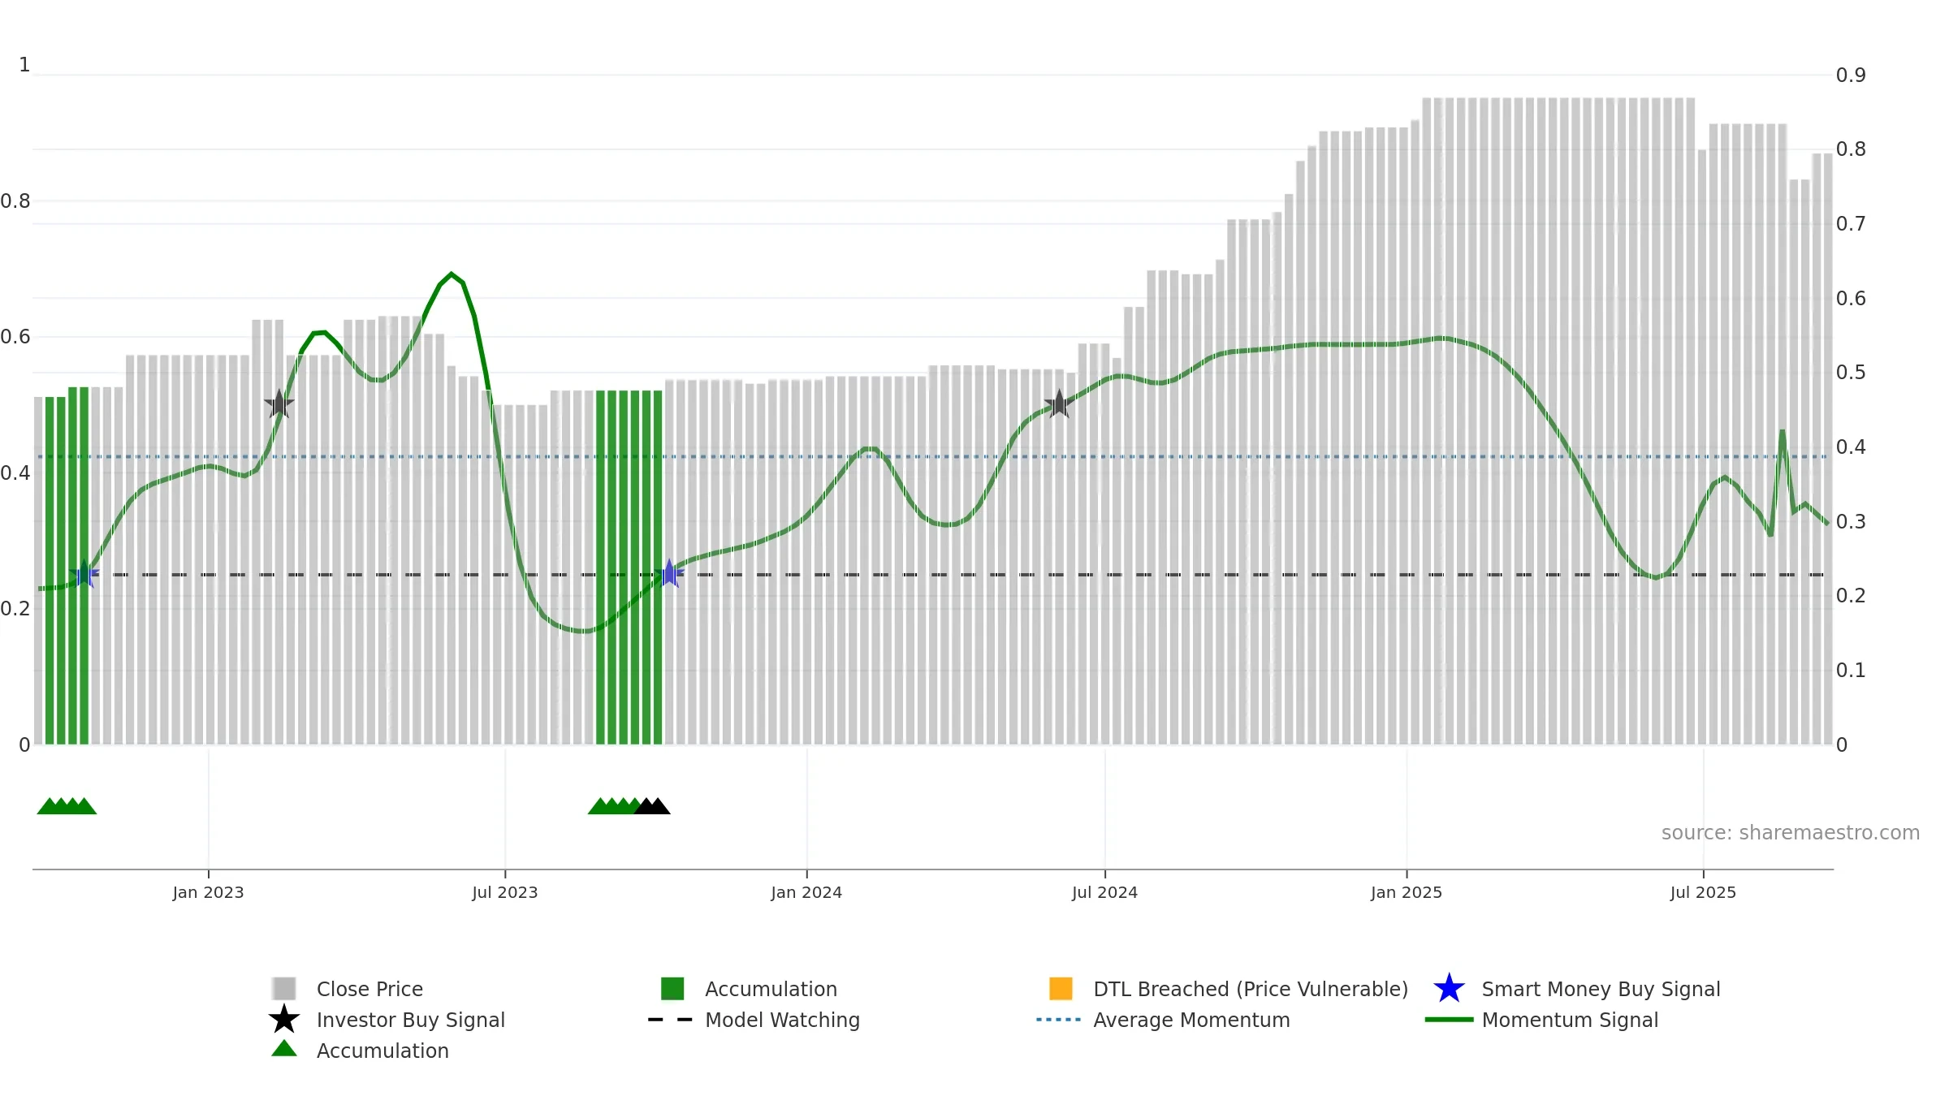
Task: Toggle Momentum Signal legend line
Action: click(1570, 1020)
